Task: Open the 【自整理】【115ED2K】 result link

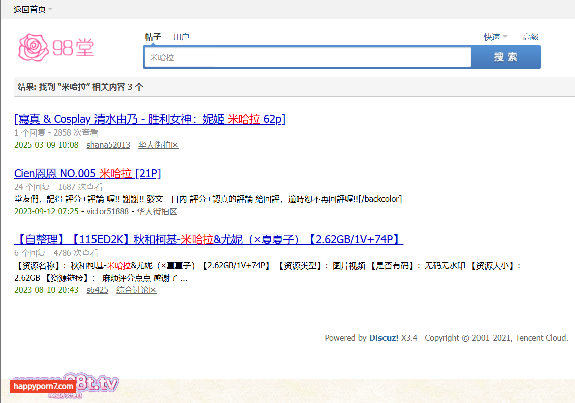Action: (x=209, y=240)
